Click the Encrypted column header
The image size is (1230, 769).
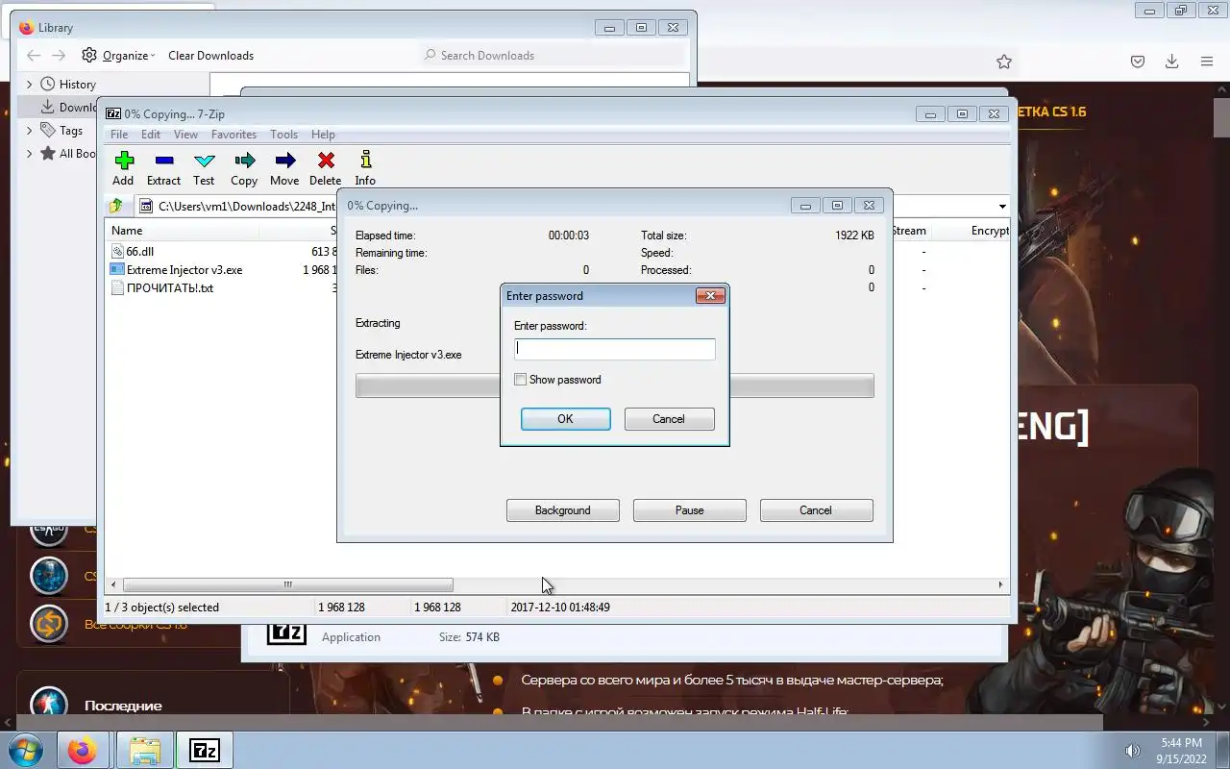coord(990,231)
